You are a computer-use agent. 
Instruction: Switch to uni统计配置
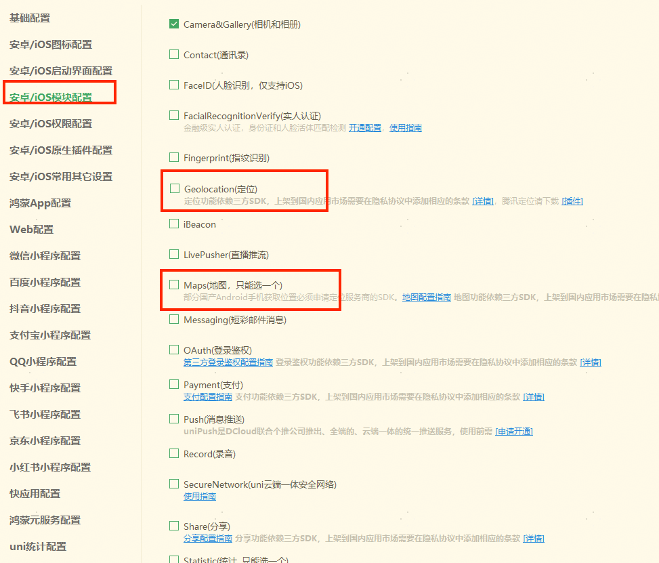[38, 547]
